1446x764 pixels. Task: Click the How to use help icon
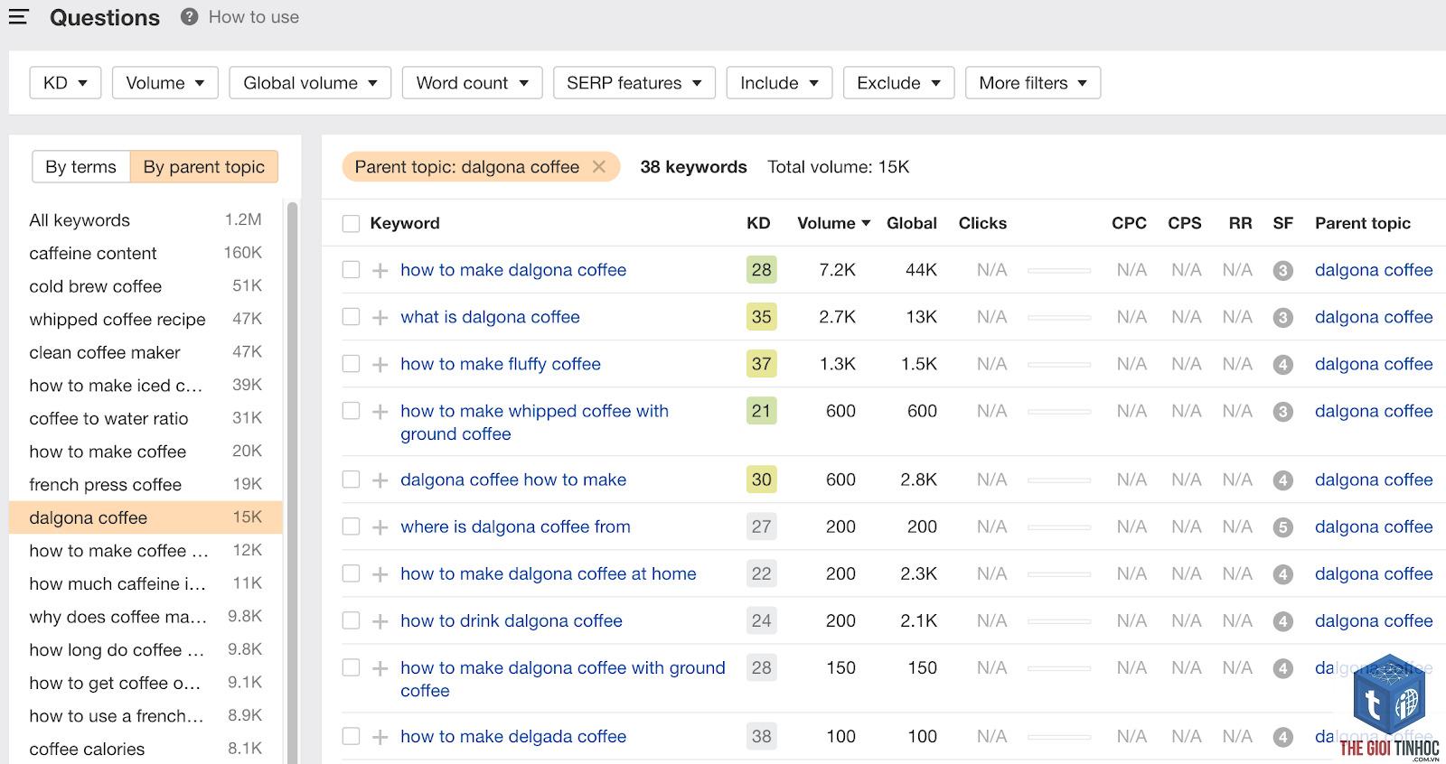point(189,16)
